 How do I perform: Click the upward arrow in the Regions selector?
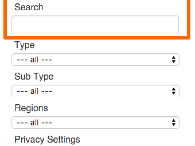174,120
